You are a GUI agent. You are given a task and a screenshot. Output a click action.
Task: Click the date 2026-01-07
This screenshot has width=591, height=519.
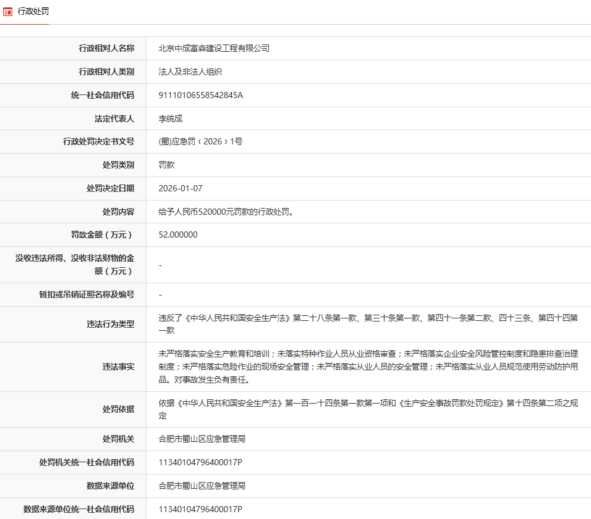[180, 188]
